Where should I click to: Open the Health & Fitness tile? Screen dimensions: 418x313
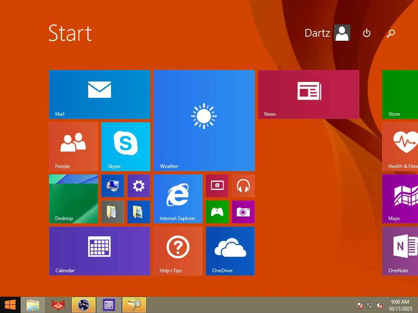tap(400, 146)
